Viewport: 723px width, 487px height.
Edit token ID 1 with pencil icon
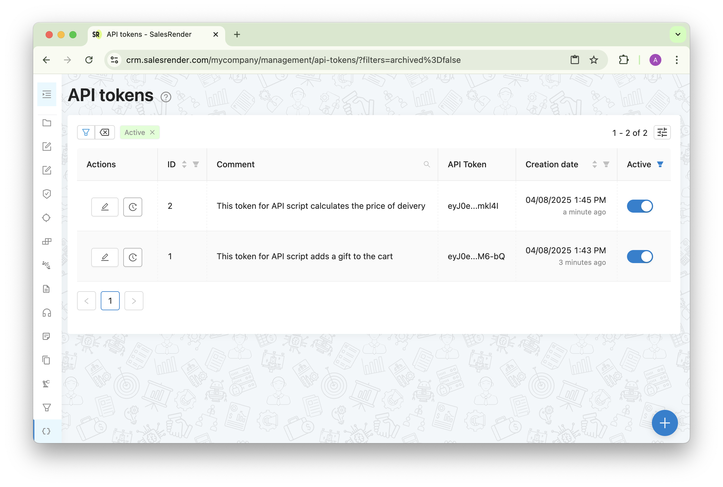coord(105,257)
